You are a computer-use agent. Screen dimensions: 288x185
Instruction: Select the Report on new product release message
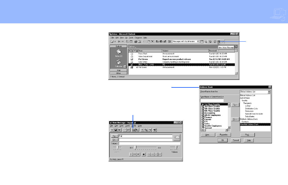[x=182, y=59]
